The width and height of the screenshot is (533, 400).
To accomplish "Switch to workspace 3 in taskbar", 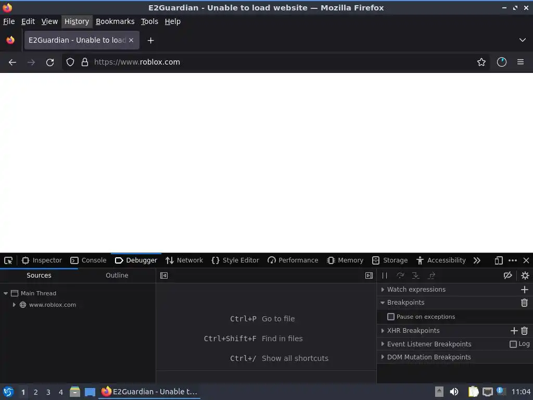I will point(48,392).
